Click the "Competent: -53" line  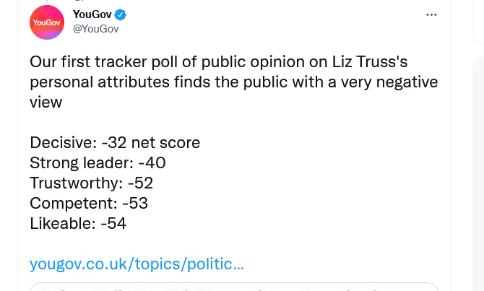coord(89,204)
